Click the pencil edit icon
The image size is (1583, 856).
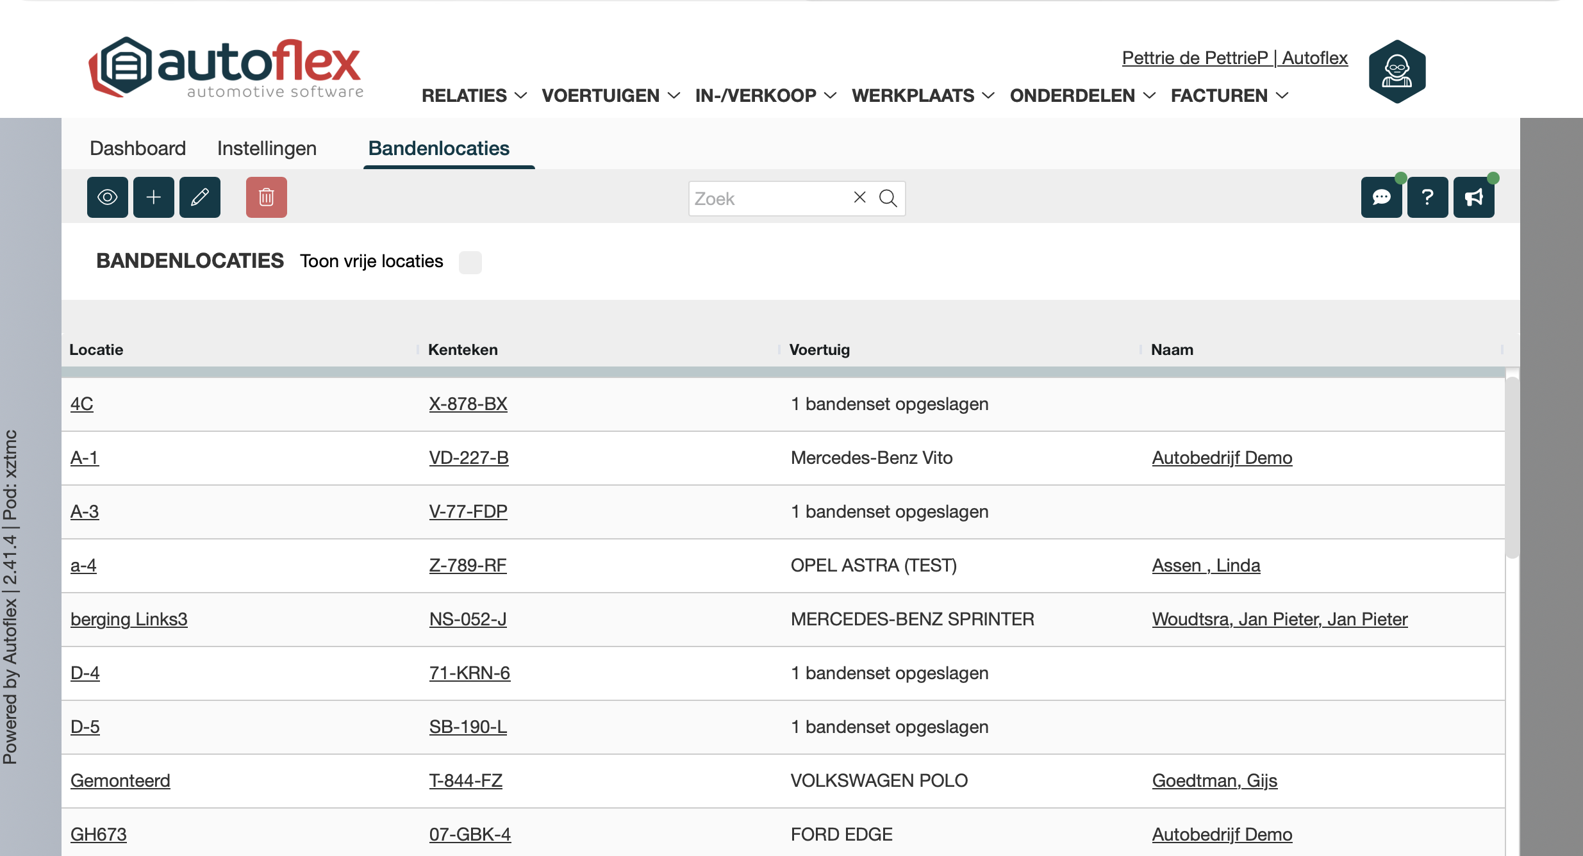200,197
